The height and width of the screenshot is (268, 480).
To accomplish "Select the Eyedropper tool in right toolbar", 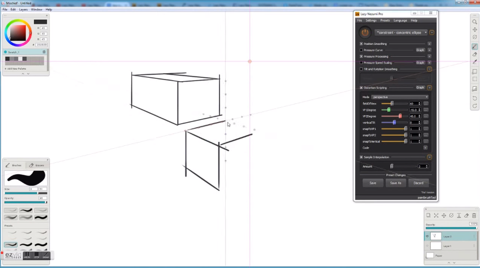I will (x=474, y=61).
